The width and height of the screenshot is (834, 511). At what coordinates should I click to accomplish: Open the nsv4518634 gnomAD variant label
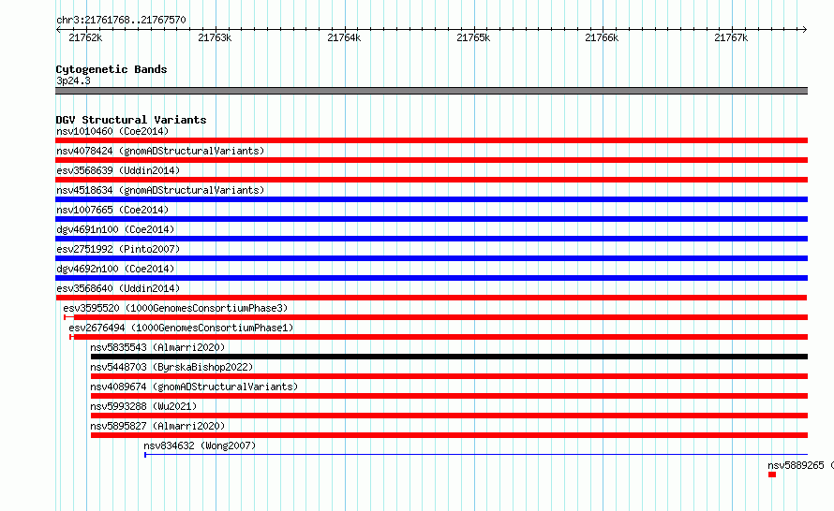pos(160,190)
